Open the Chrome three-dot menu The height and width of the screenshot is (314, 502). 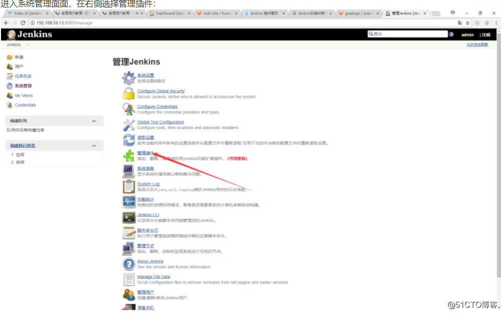click(x=496, y=23)
